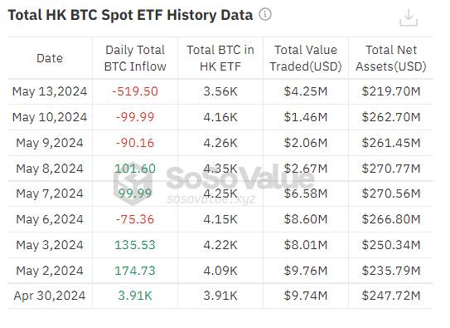The height and width of the screenshot is (328, 450).
Task: Click the Total BTC in HK ETF header
Action: 220,58
